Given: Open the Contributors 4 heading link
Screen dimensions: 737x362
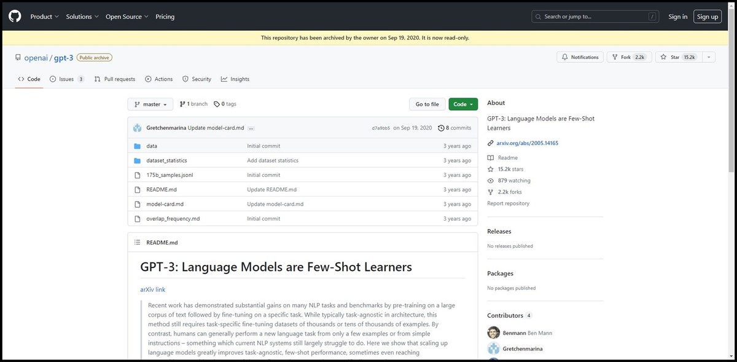Looking at the screenshot, I should pyautogui.click(x=509, y=315).
